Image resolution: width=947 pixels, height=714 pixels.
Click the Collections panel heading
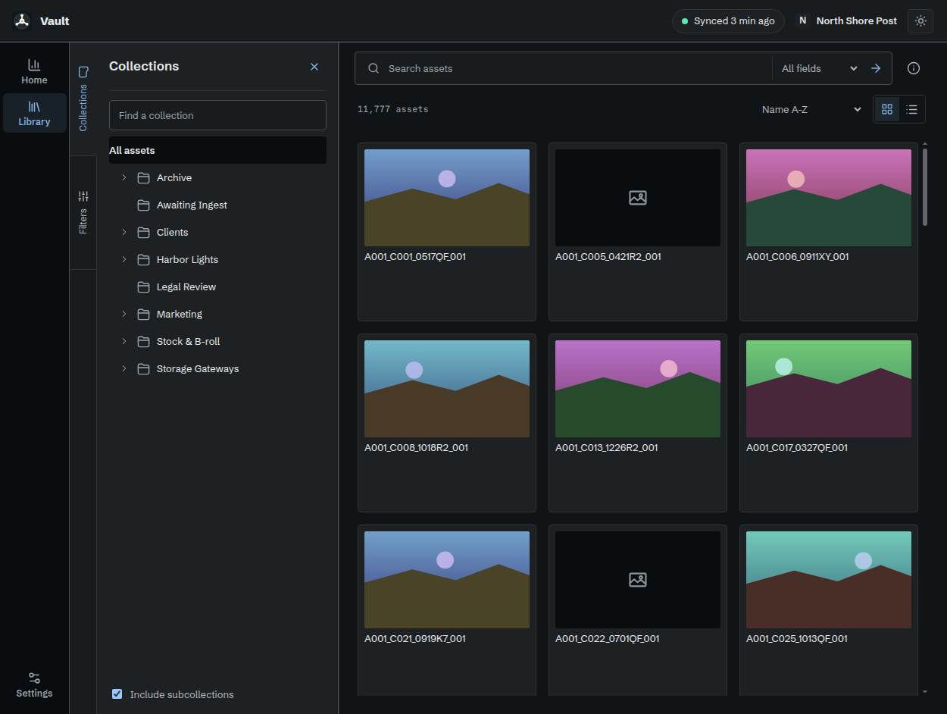coord(144,66)
